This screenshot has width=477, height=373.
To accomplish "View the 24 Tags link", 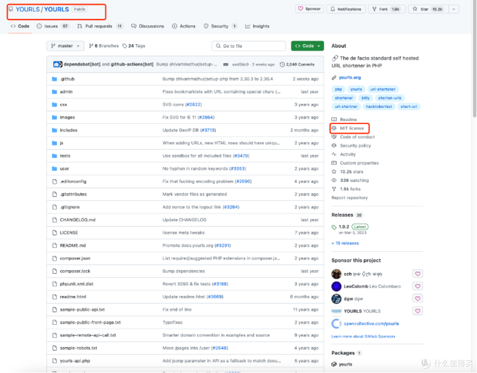I will pos(134,46).
